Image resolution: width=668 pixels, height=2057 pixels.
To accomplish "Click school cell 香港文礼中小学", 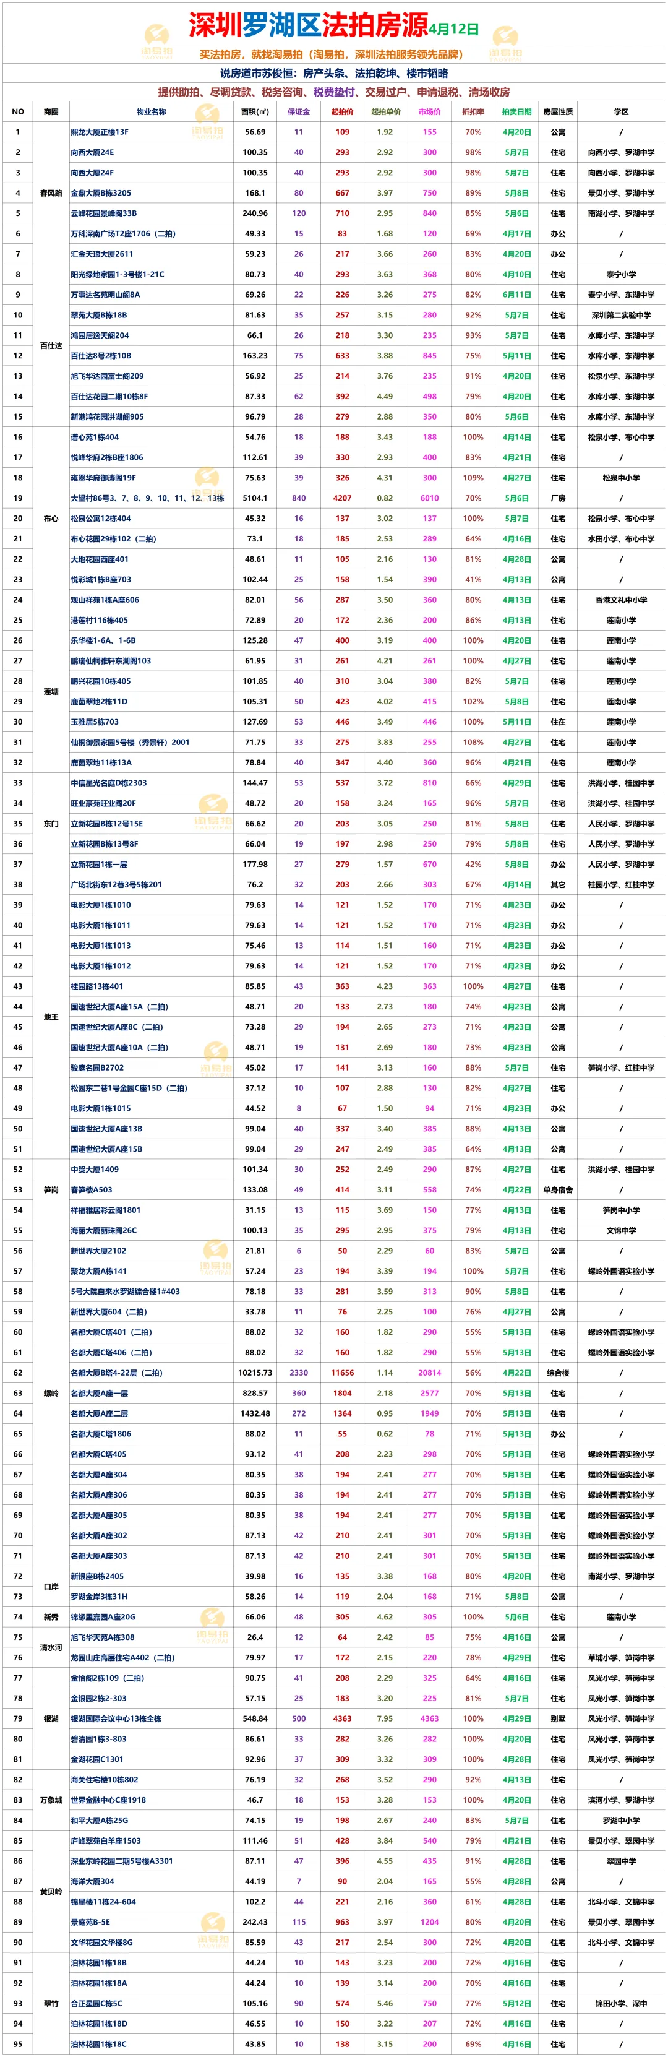I will tap(621, 600).
